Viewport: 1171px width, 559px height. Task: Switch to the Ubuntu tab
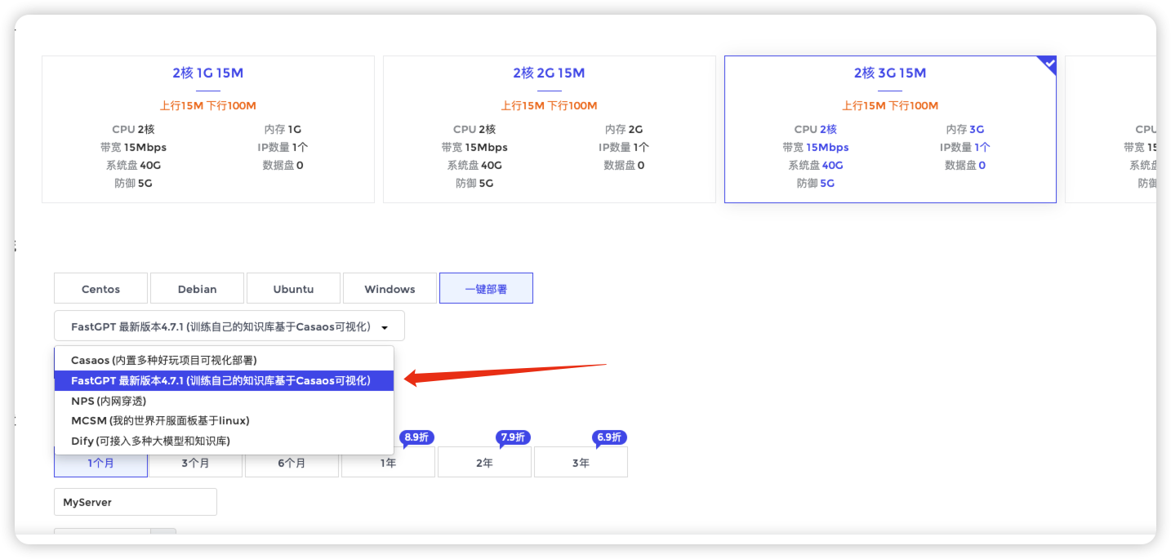tap(293, 289)
